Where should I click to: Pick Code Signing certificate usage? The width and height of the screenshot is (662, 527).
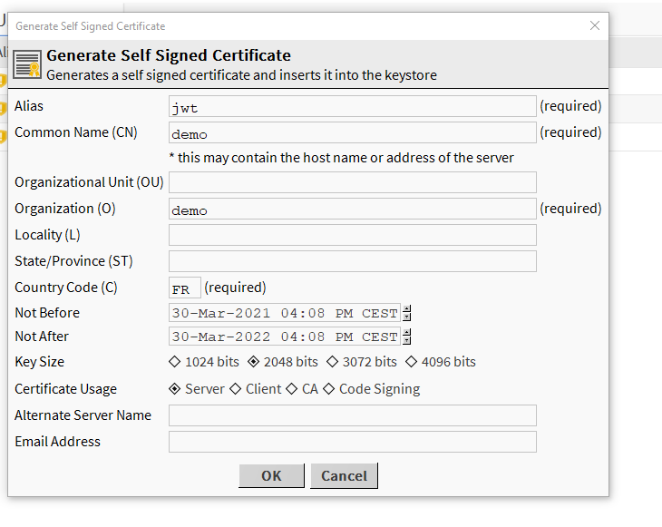[329, 389]
